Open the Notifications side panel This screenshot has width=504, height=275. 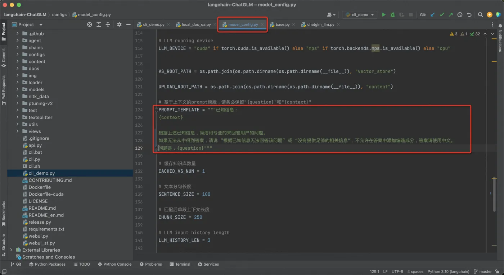500,38
